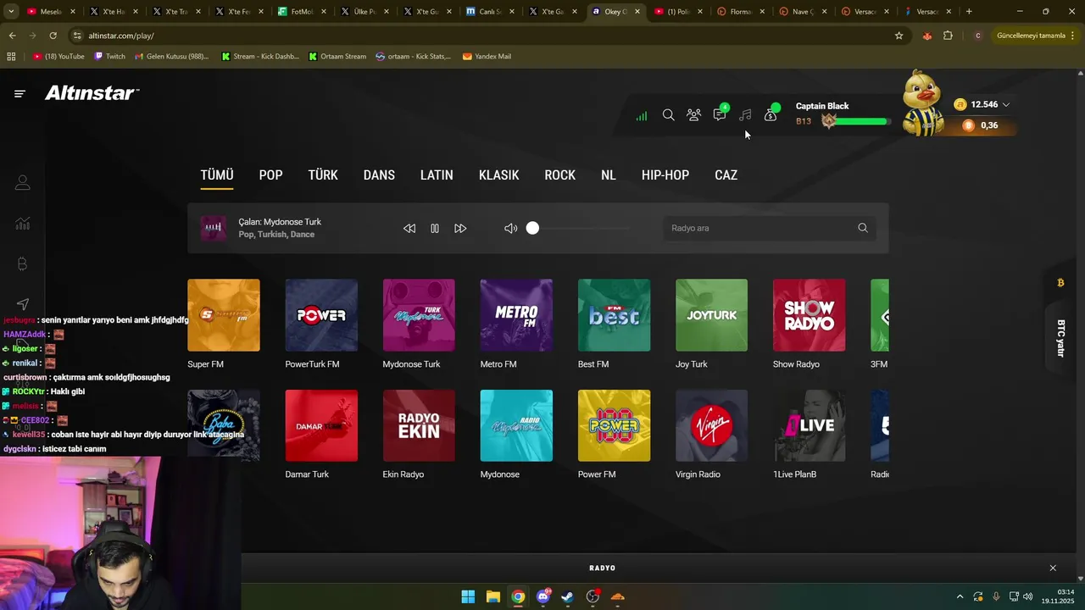Select the POP genre tab
The image size is (1085, 610).
(270, 175)
